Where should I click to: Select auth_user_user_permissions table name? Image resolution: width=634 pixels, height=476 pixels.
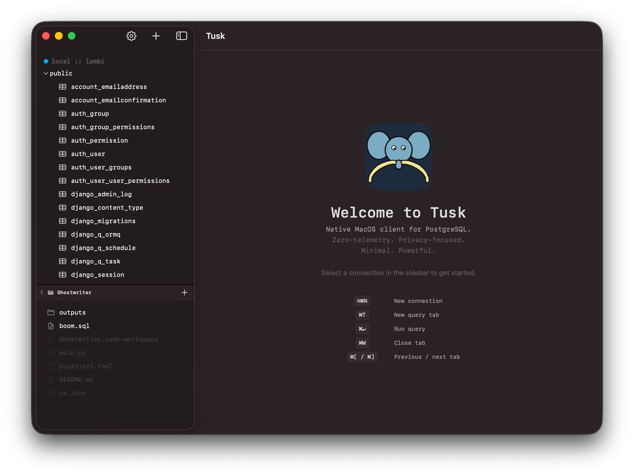tap(120, 181)
